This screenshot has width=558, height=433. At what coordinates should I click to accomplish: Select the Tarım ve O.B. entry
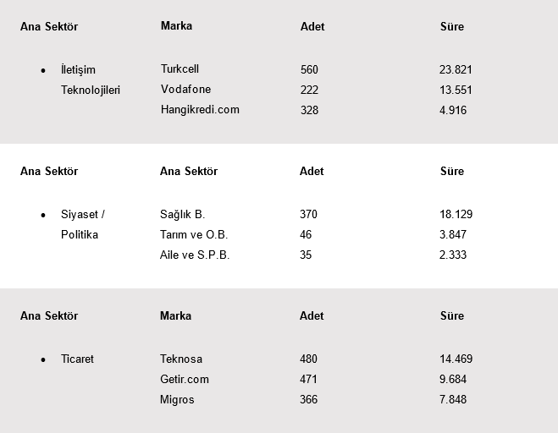194,235
